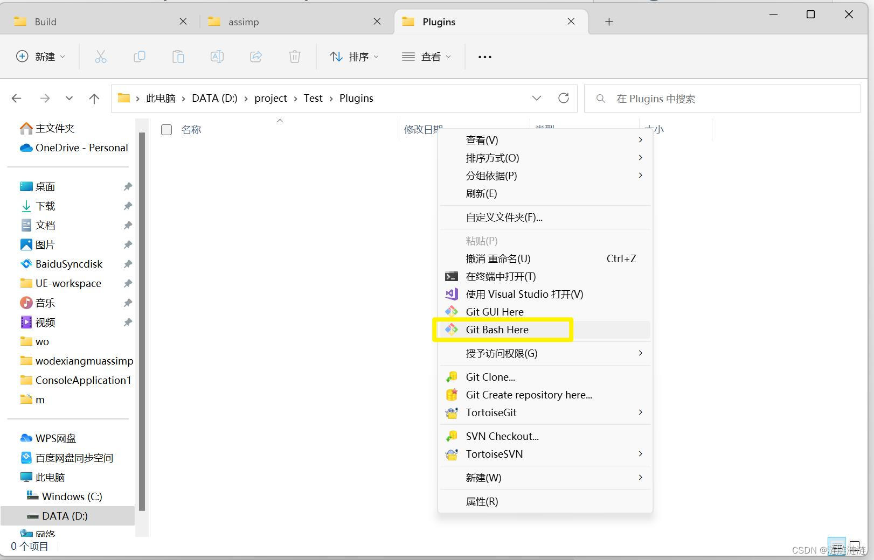Click the Git Clone key icon
The width and height of the screenshot is (874, 560).
pos(452,377)
